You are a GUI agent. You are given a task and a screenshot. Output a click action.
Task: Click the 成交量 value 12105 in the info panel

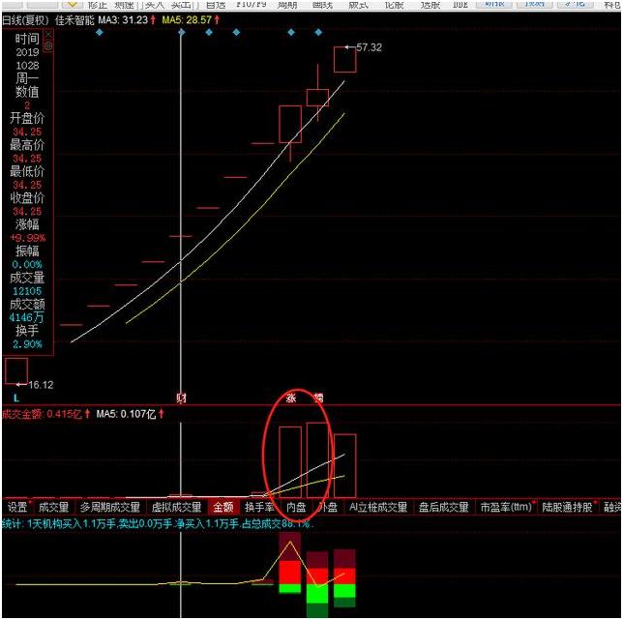pyautogui.click(x=27, y=291)
